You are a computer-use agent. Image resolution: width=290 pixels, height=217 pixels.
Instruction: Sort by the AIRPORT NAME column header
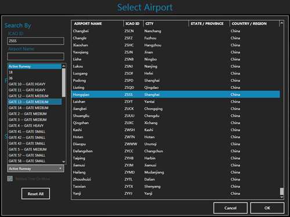tap(97, 24)
